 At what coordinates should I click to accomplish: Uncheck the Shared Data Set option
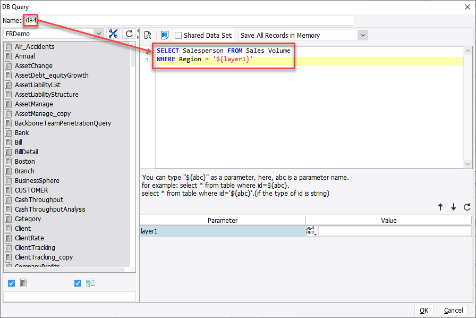pos(179,35)
